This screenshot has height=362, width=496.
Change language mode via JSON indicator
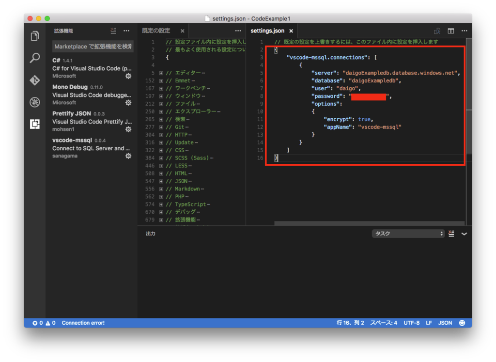point(445,323)
